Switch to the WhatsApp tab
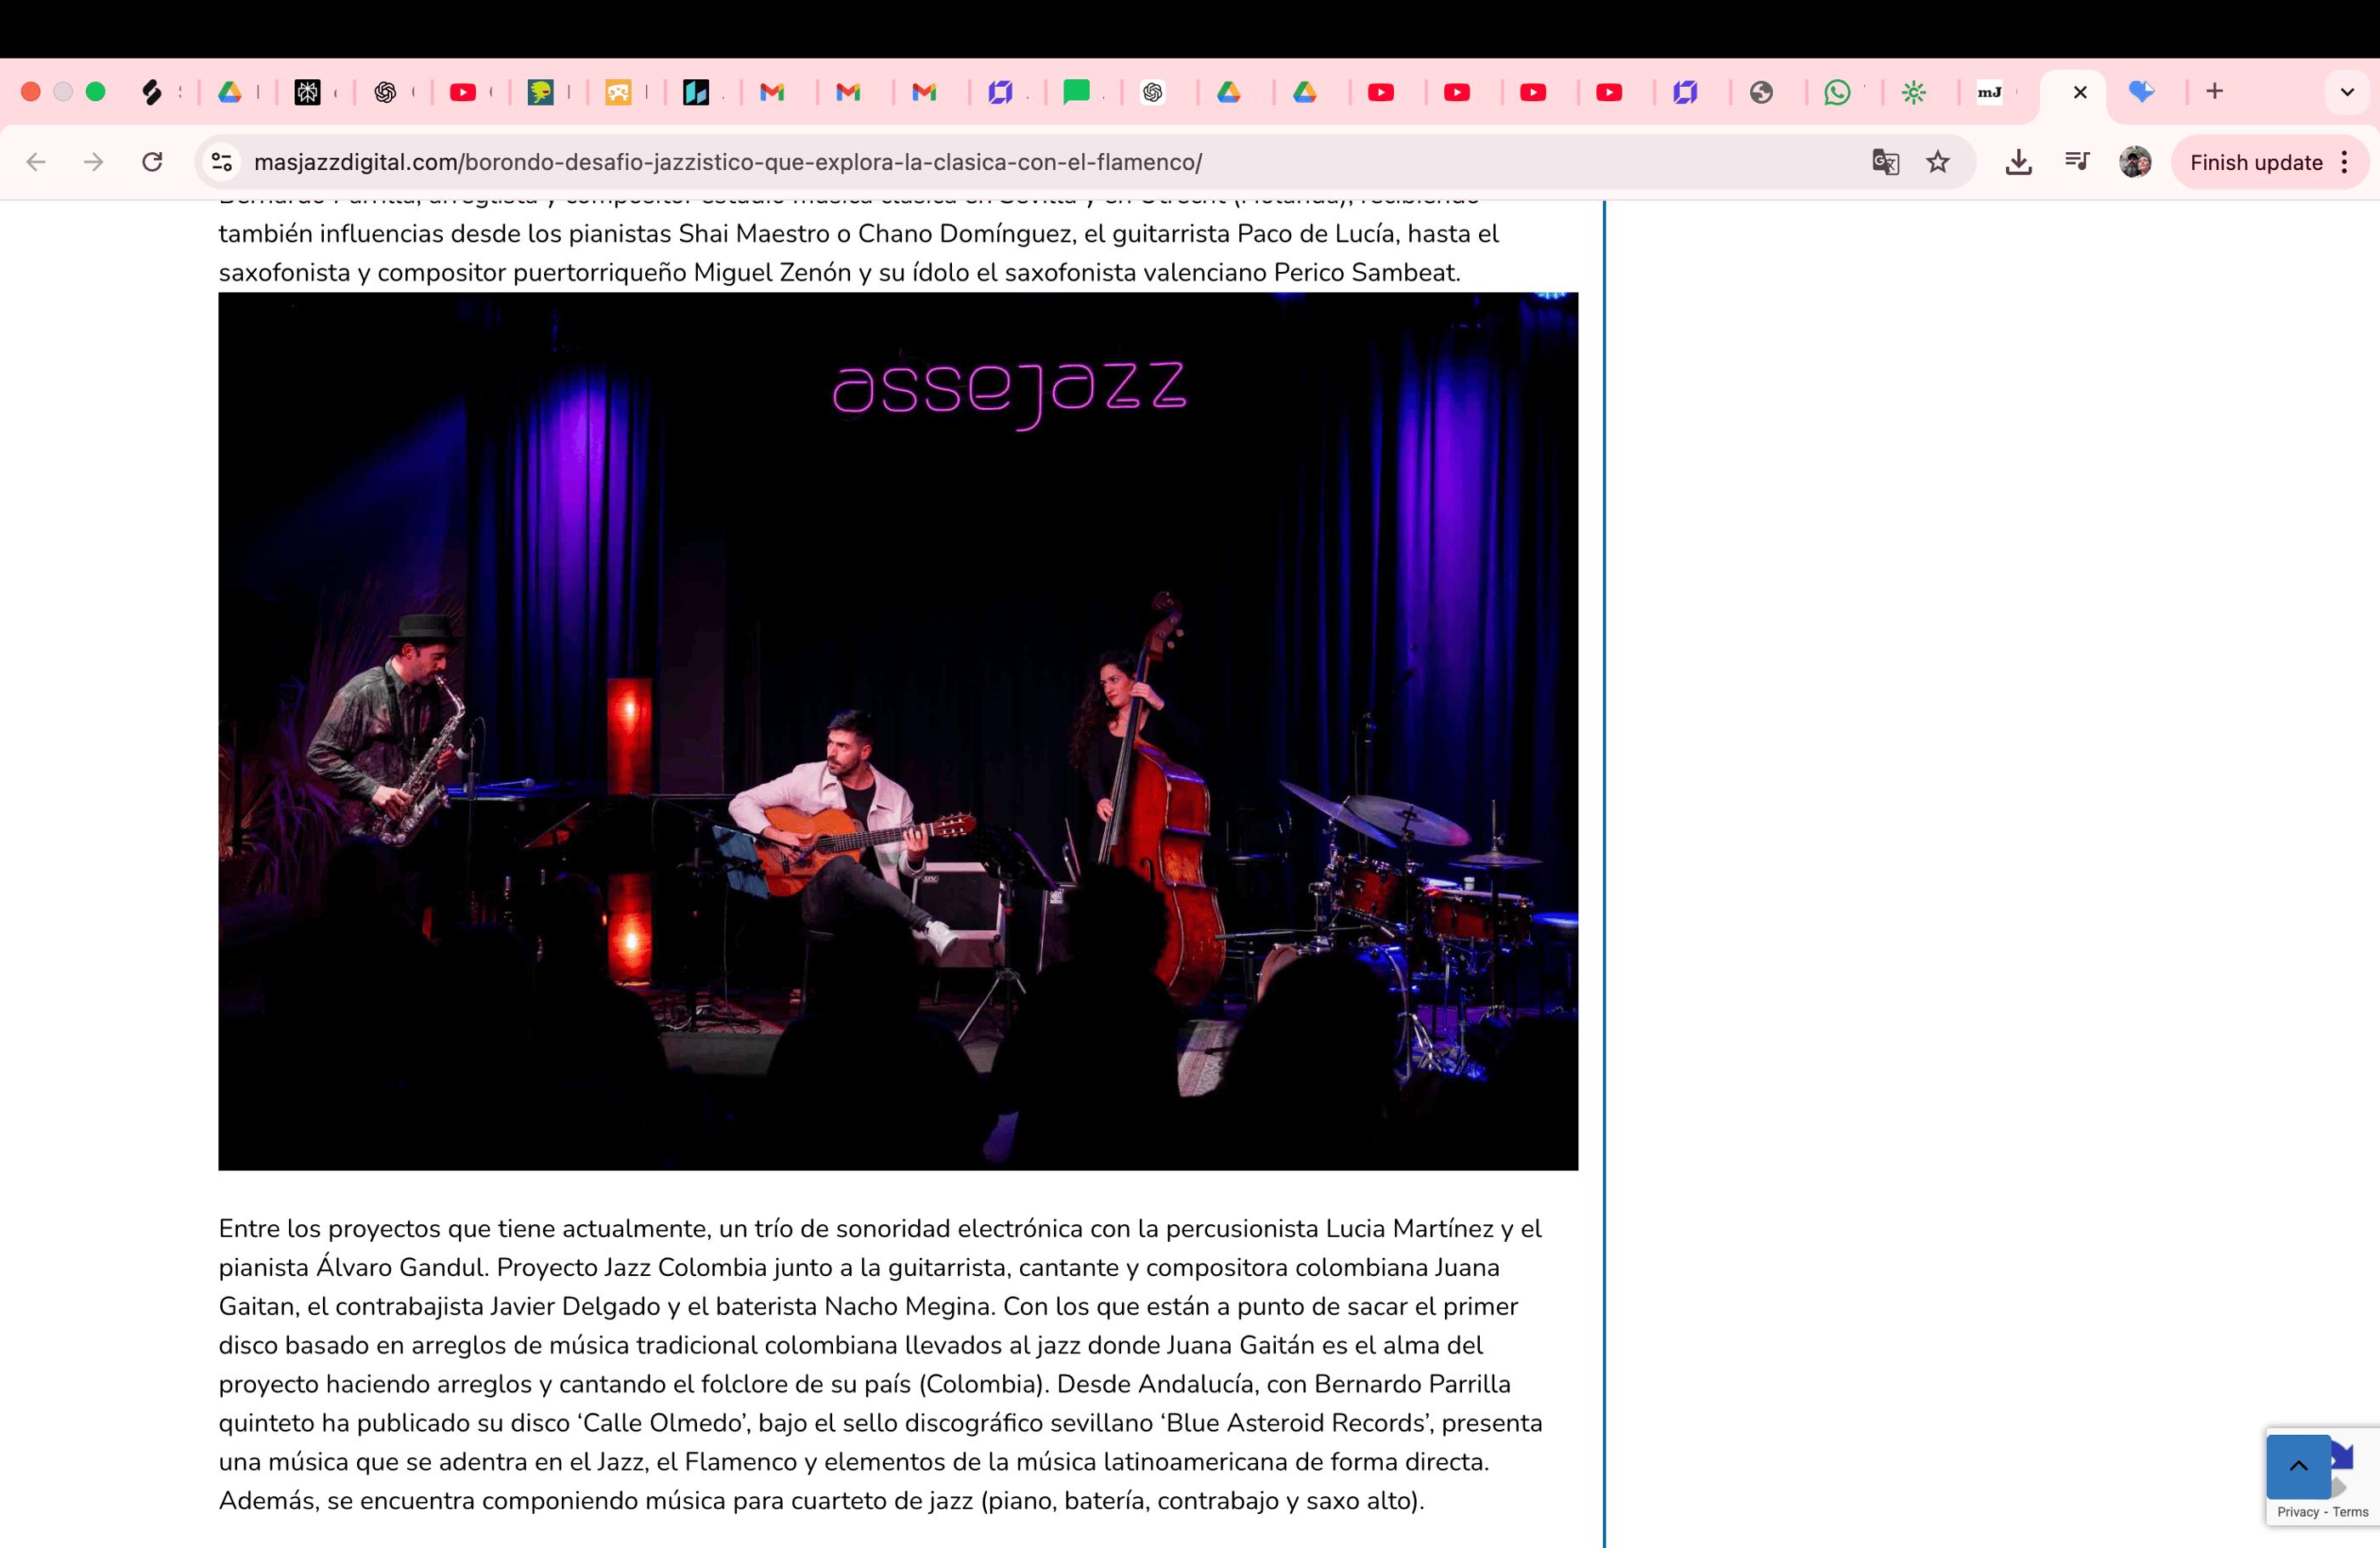The height and width of the screenshot is (1548, 2380). (x=1837, y=92)
